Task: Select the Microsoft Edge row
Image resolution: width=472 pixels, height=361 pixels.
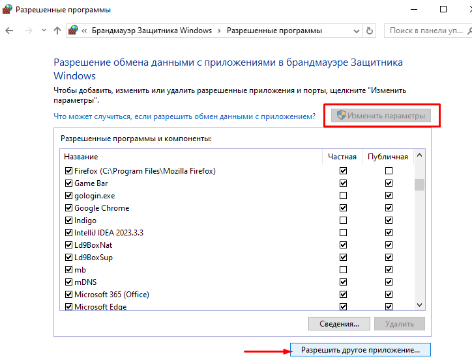Action: coord(237,306)
